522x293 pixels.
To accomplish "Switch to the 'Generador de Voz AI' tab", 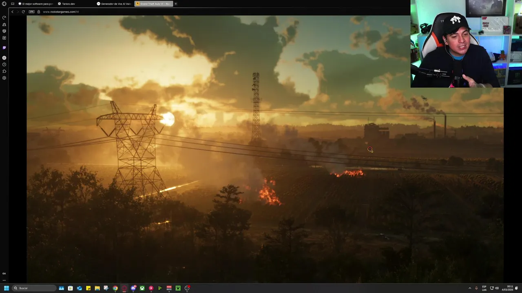I will pos(114,4).
